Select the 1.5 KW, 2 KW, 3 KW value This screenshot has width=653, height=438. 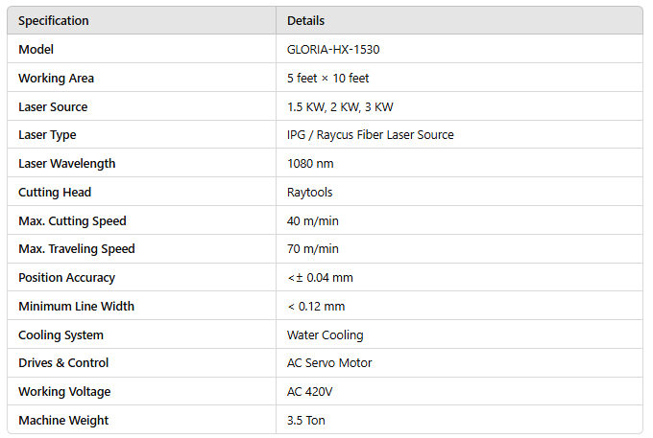click(x=340, y=106)
